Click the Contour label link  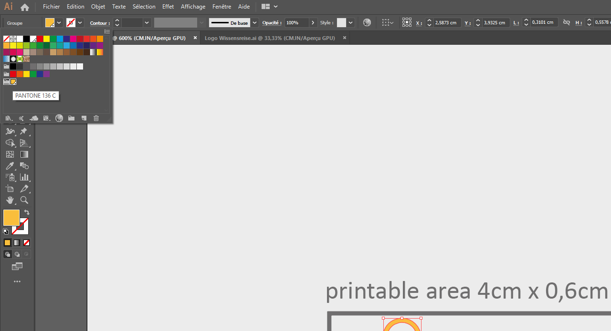point(100,23)
